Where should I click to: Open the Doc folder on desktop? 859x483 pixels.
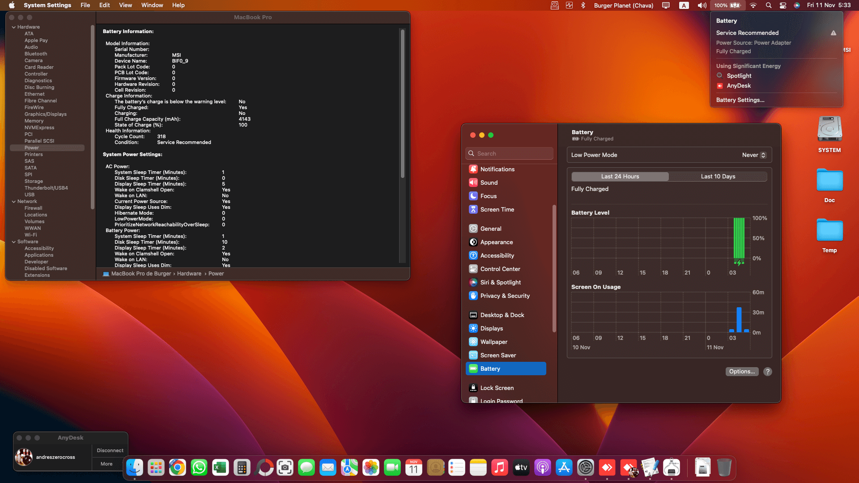829,186
